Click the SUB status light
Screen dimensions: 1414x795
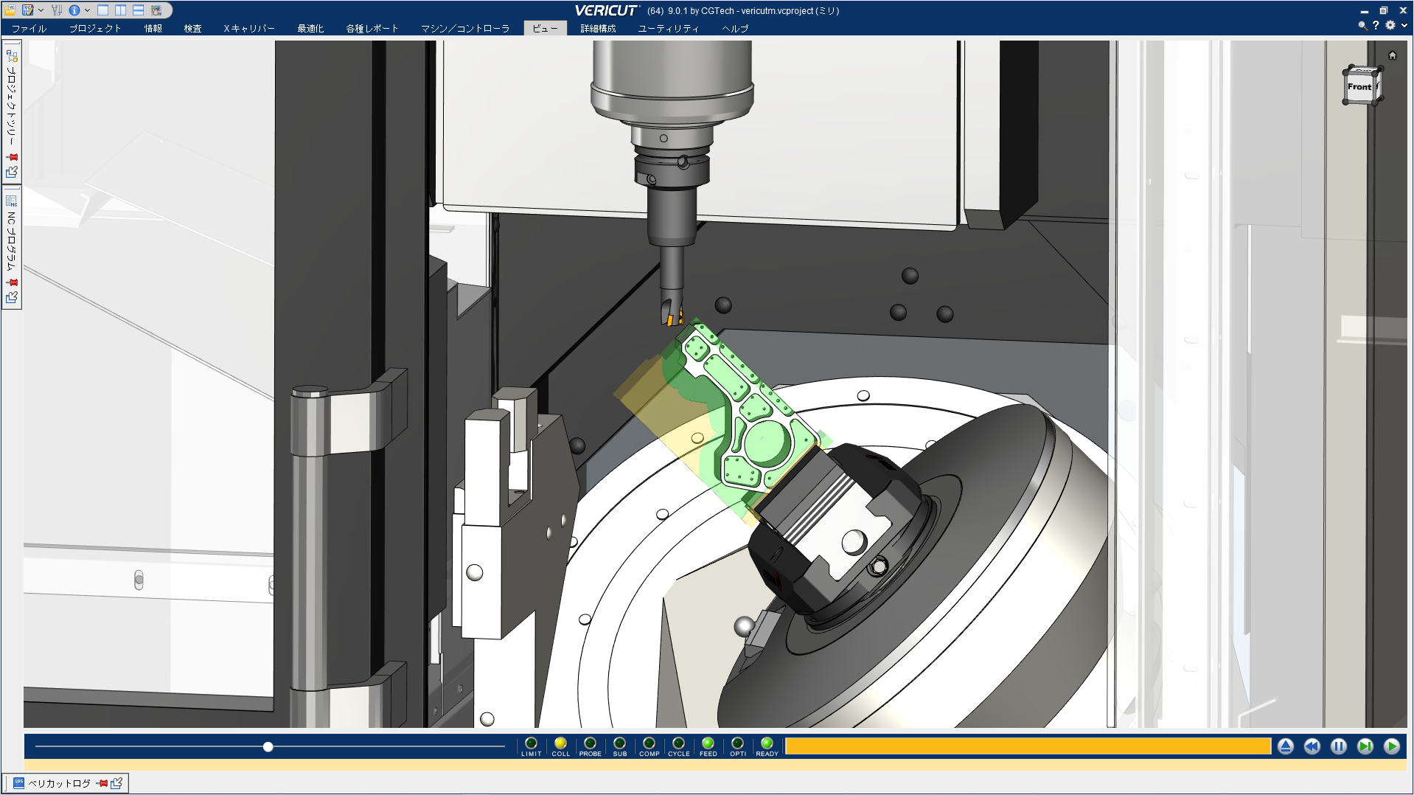click(x=620, y=743)
